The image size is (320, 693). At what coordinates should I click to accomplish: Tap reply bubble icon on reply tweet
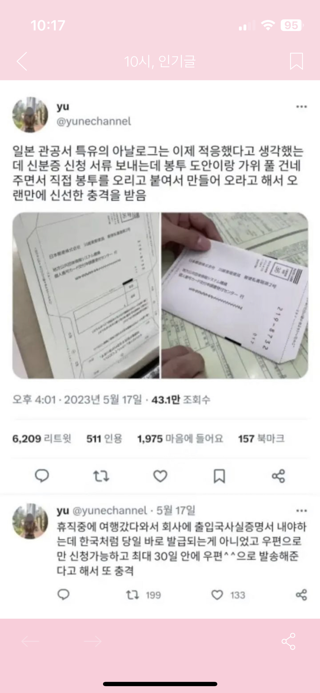click(x=63, y=595)
